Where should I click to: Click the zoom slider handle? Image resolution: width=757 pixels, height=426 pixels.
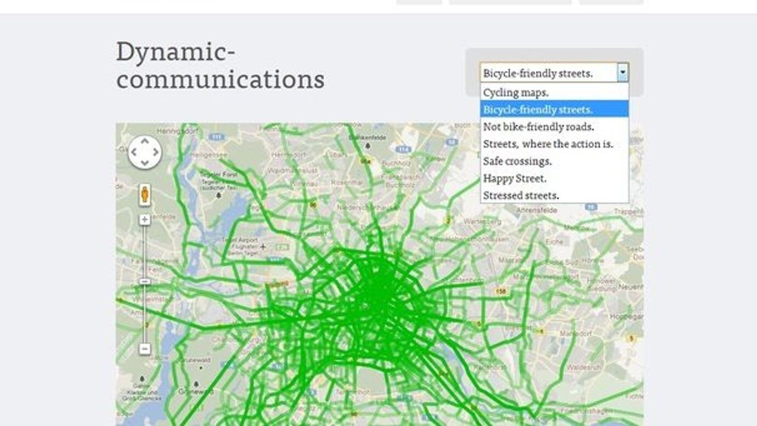point(145,281)
